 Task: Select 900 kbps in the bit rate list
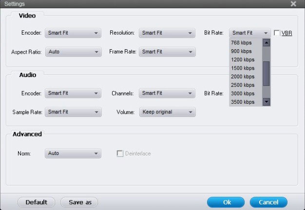[246, 51]
